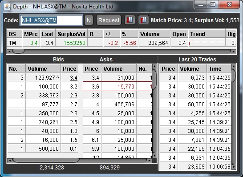Close the Depth window
Image resolution: width=243 pixels, height=177 pixels.
point(229,5)
